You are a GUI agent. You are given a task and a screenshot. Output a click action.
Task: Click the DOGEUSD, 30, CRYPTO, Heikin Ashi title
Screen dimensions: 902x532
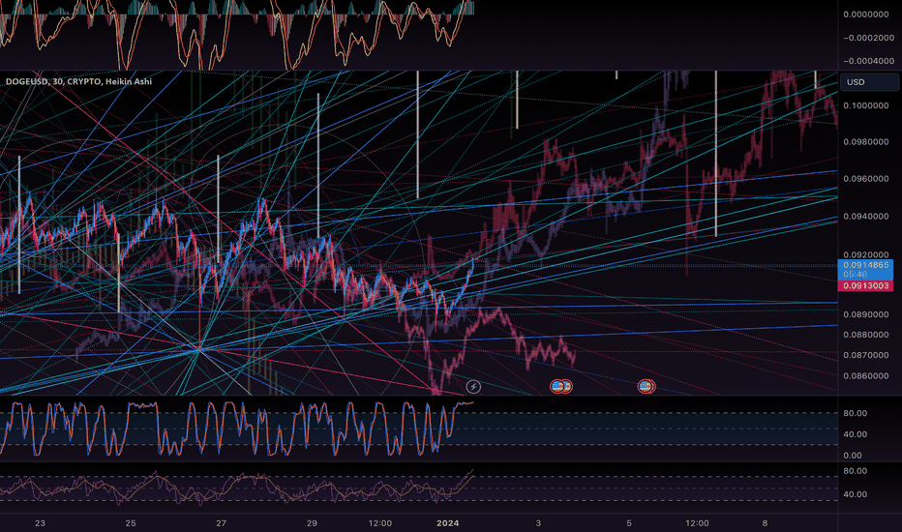tap(78, 81)
